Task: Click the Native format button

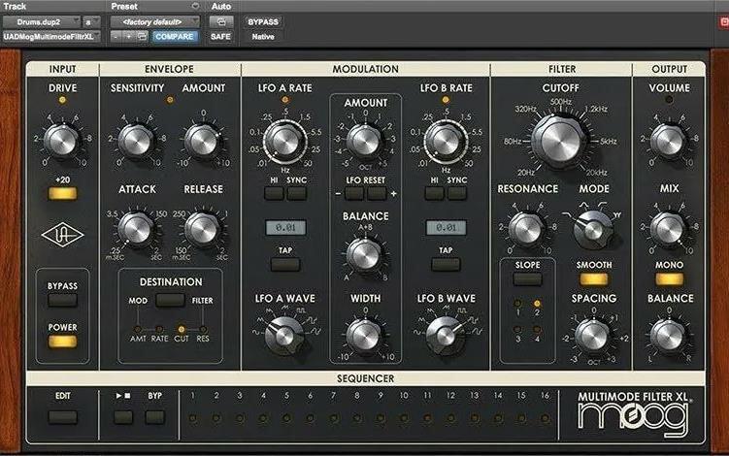Action: [263, 36]
